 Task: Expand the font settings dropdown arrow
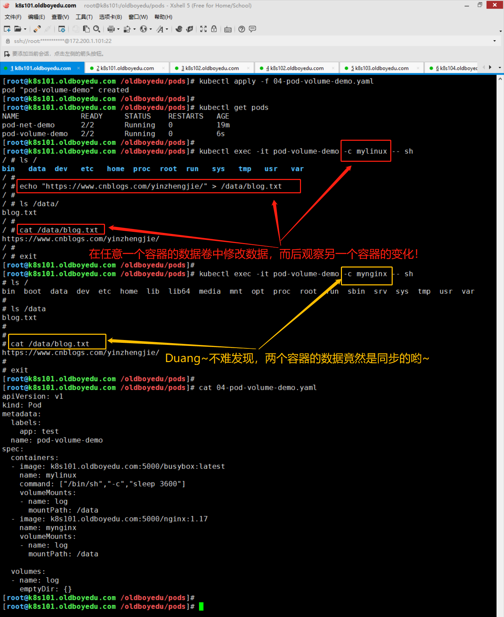167,29
